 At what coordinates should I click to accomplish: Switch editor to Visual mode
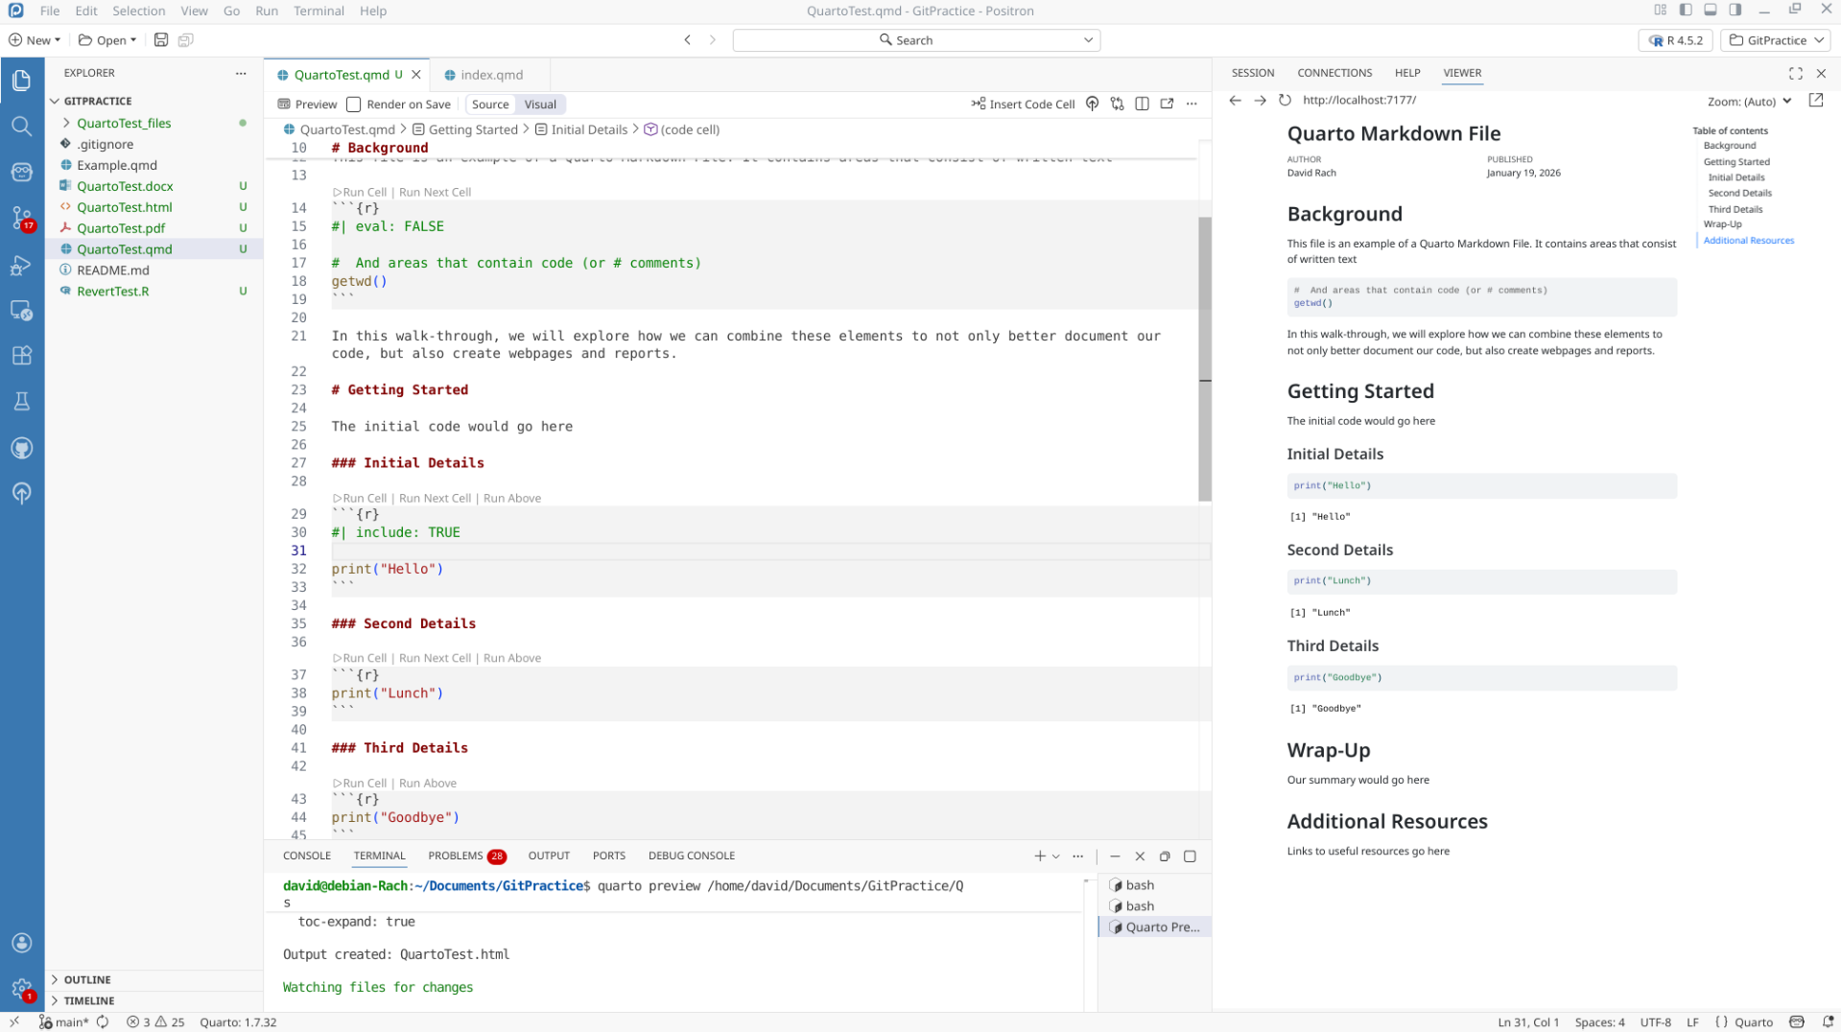(x=540, y=105)
